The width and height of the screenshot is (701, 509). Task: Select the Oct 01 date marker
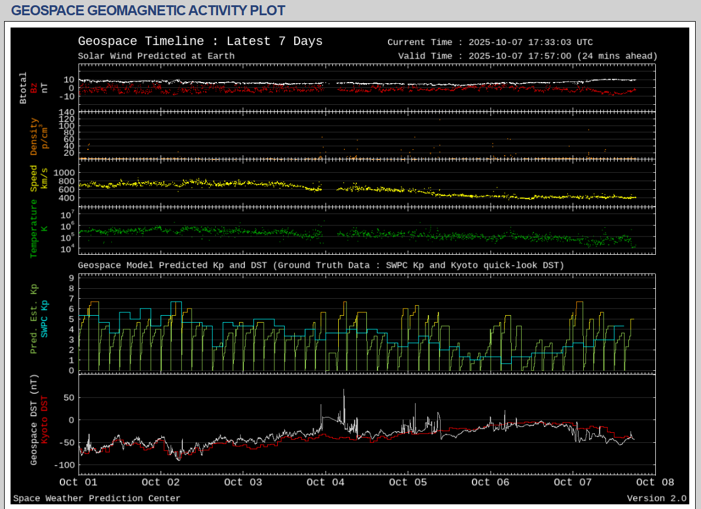click(78, 482)
